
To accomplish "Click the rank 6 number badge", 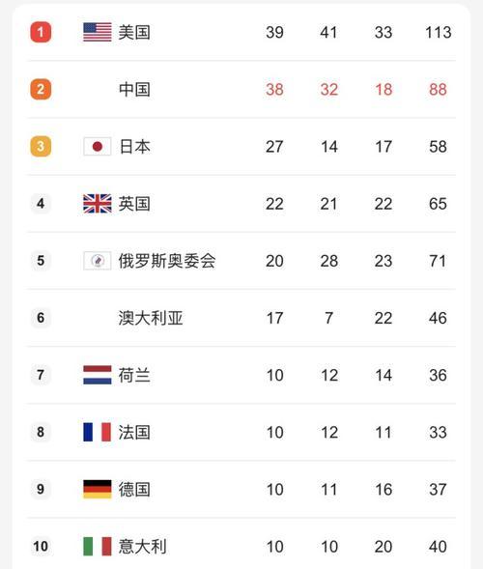I will click(41, 318).
